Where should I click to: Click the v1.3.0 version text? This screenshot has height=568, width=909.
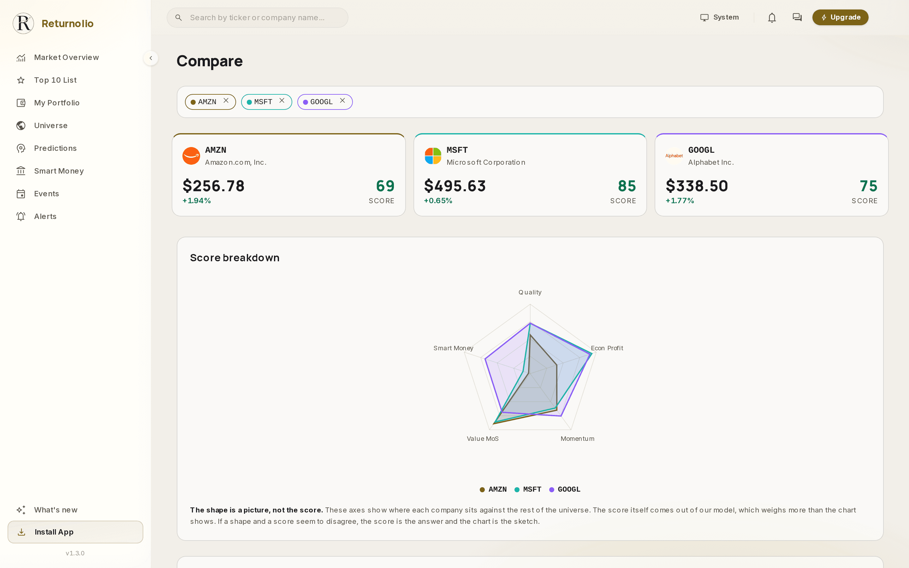point(75,553)
